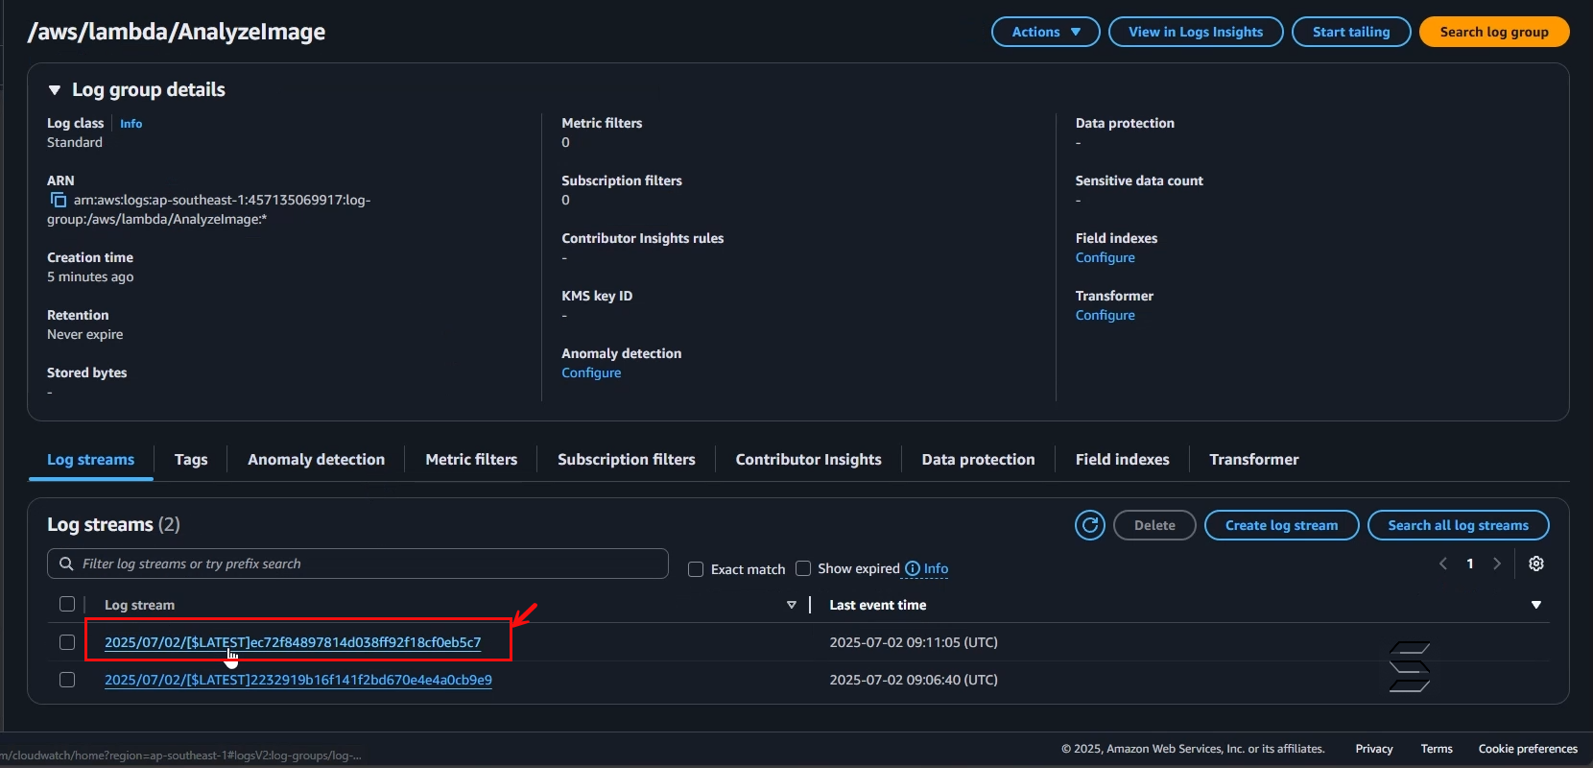Click the '5 minutes ago' creation time

[90, 276]
